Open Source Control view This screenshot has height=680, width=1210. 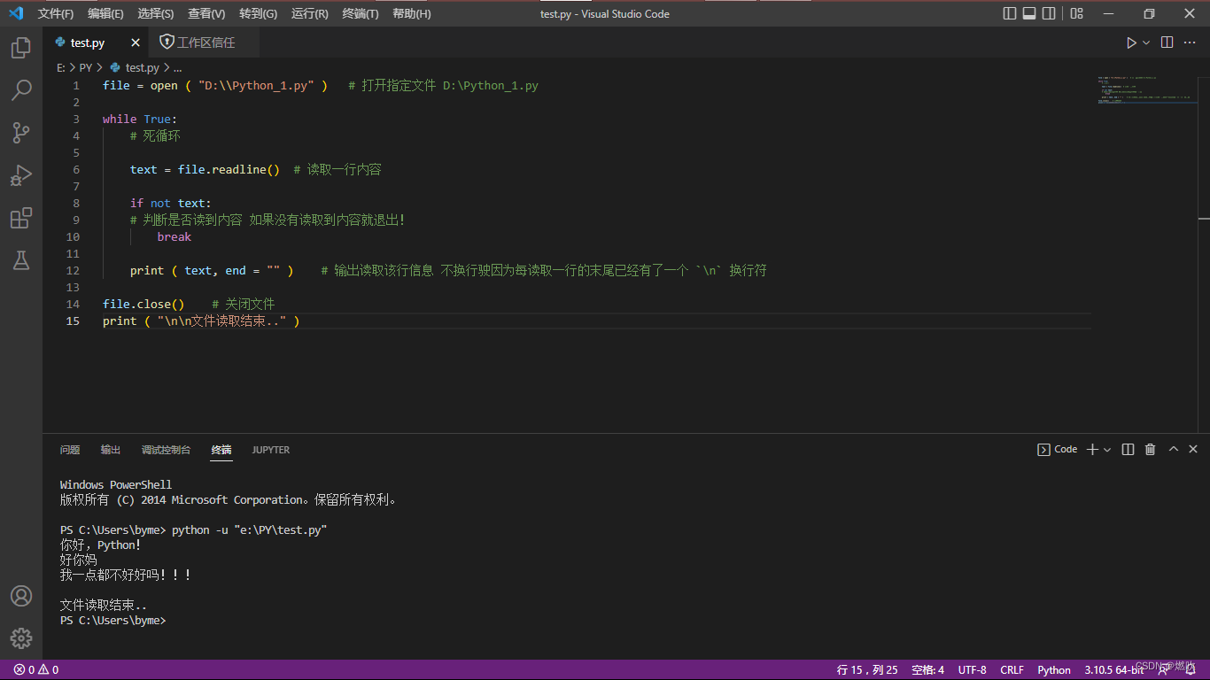[x=21, y=133]
